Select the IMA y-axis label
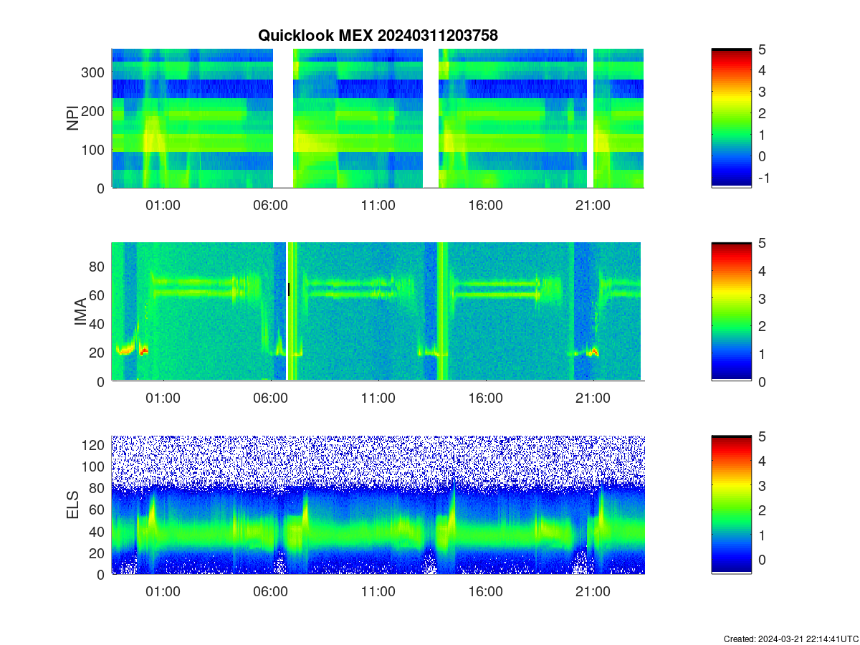Screen dimensions: 860x645 coord(80,312)
